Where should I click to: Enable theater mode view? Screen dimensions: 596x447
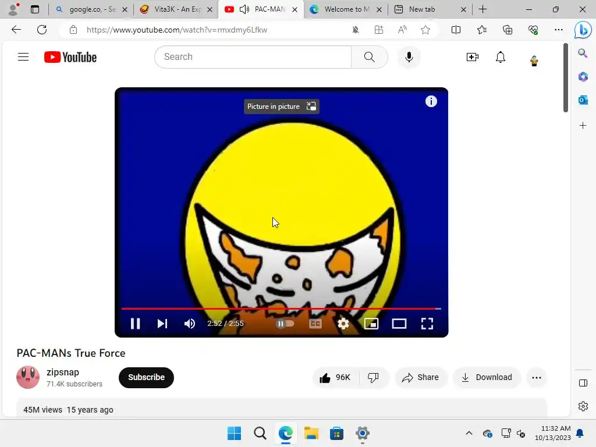(x=399, y=324)
